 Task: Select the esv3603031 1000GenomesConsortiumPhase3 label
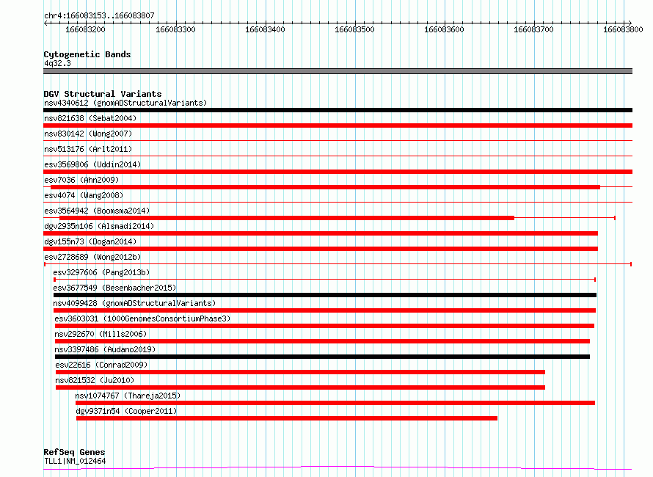click(142, 318)
